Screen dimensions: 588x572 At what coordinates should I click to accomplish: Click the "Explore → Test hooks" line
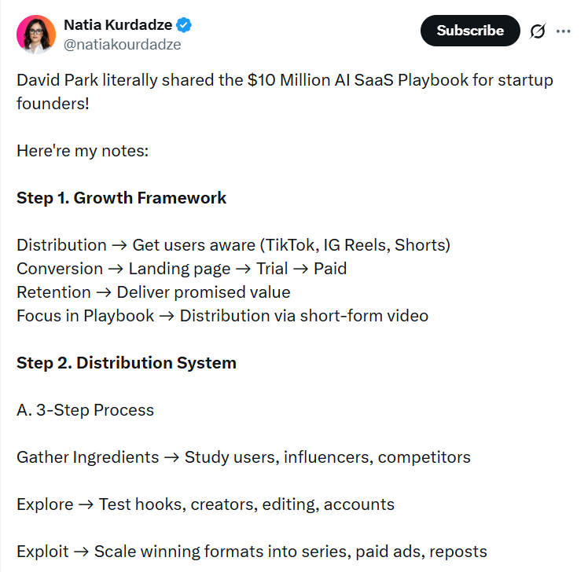205,504
